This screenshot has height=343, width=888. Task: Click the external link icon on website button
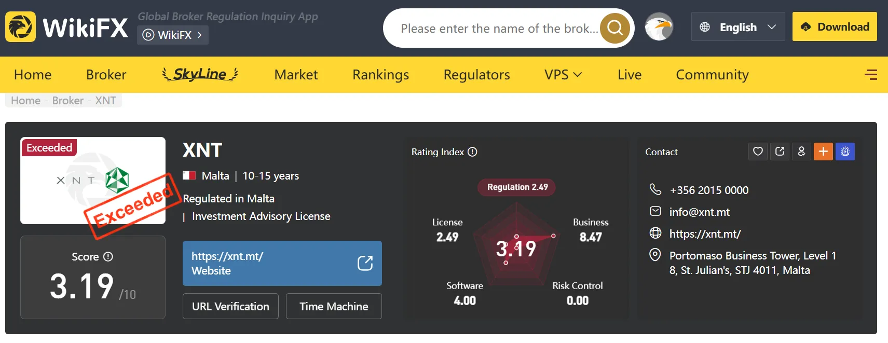coord(365,263)
